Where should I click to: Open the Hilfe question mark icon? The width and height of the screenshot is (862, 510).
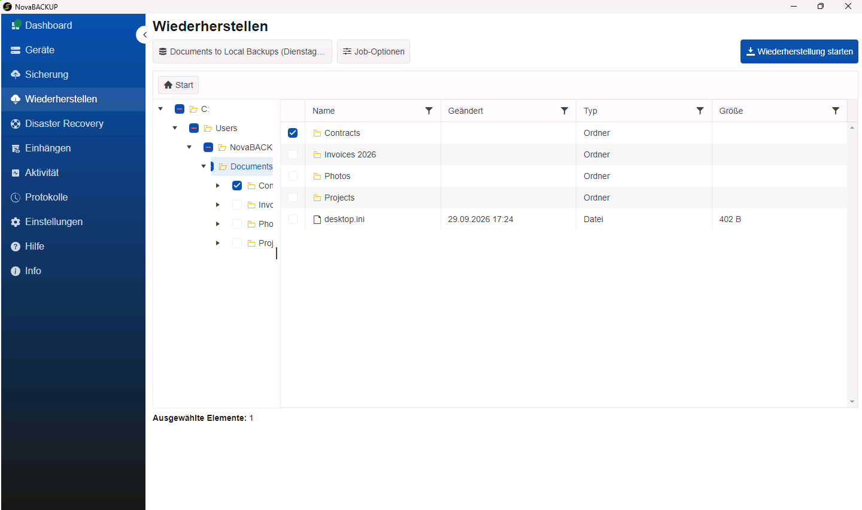(x=16, y=247)
